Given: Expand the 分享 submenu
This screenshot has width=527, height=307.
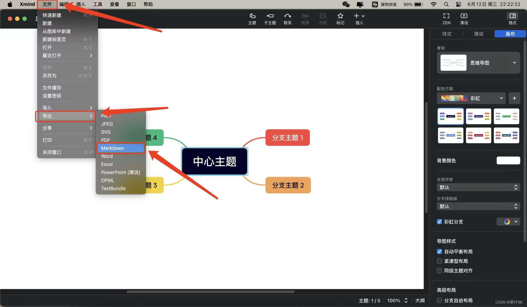Looking at the screenshot, I should tap(67, 128).
